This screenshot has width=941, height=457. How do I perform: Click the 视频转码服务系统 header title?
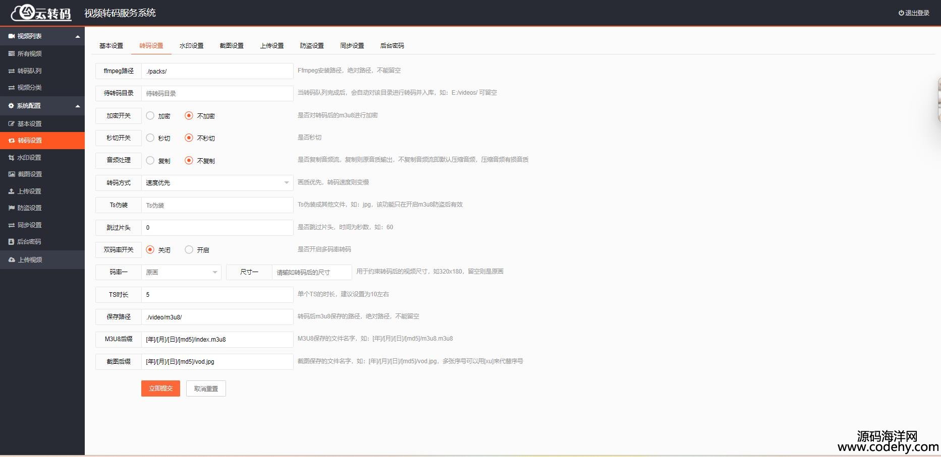pyautogui.click(x=120, y=13)
